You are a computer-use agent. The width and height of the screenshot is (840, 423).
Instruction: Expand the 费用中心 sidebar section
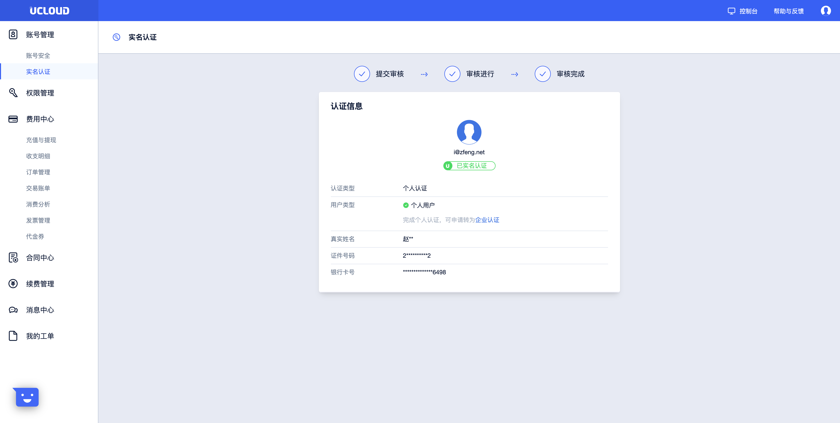tap(40, 119)
